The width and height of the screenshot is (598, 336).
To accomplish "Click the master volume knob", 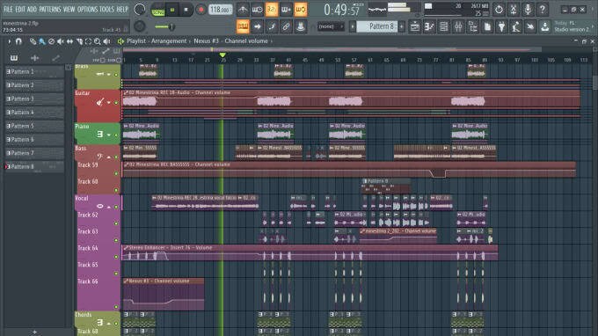I will 140,10.
